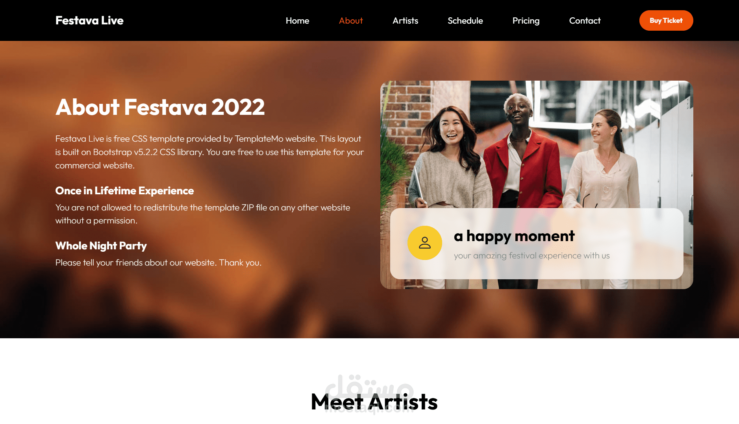Image resolution: width=739 pixels, height=424 pixels.
Task: Click the redistribute permission paragraph
Action: 202,214
